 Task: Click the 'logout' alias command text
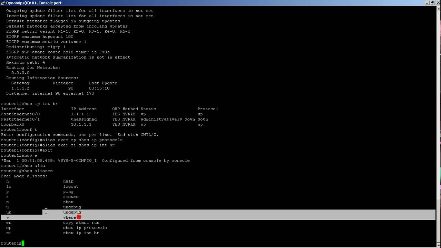click(71, 186)
